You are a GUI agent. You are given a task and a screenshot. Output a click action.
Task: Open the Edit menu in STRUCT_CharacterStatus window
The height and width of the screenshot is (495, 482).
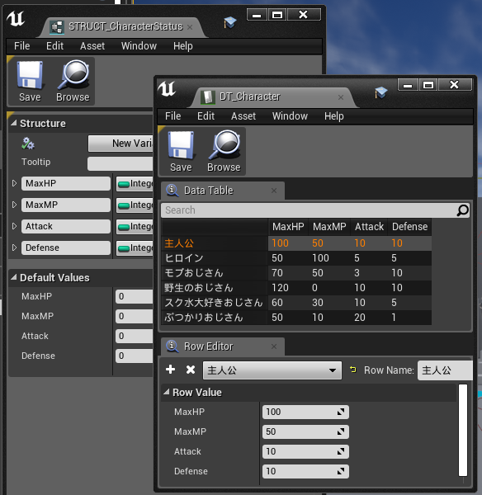point(54,46)
